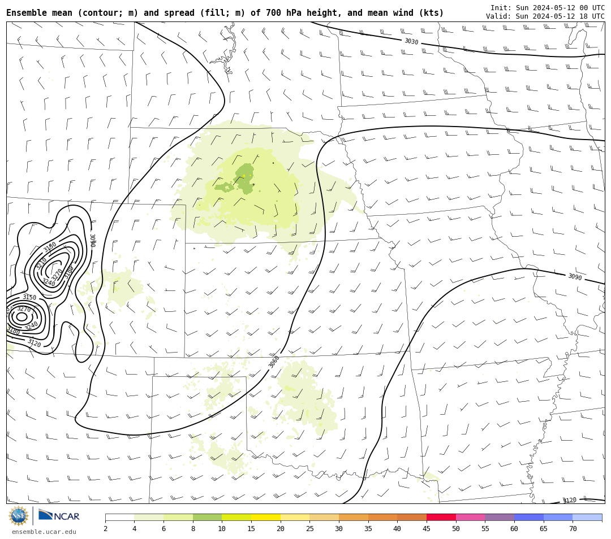
Task: Pick the yellow-green 10–15 m legend swatch
Action: point(236,517)
